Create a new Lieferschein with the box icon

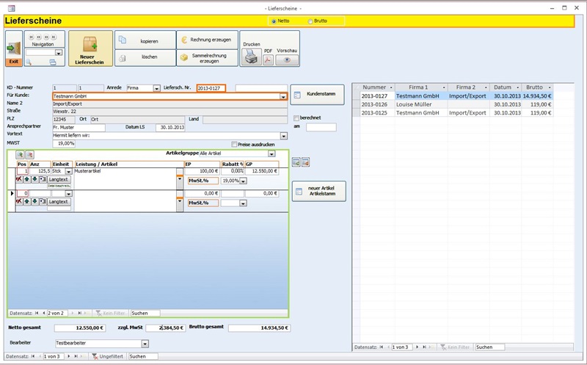90,48
